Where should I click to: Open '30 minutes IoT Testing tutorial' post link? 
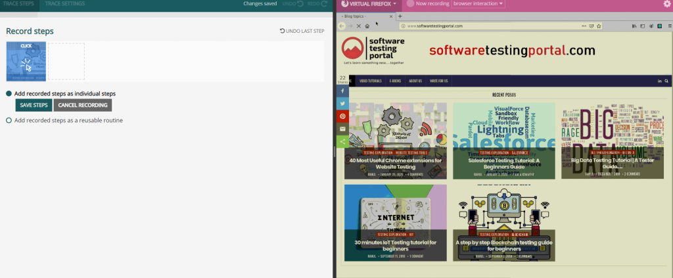395,245
